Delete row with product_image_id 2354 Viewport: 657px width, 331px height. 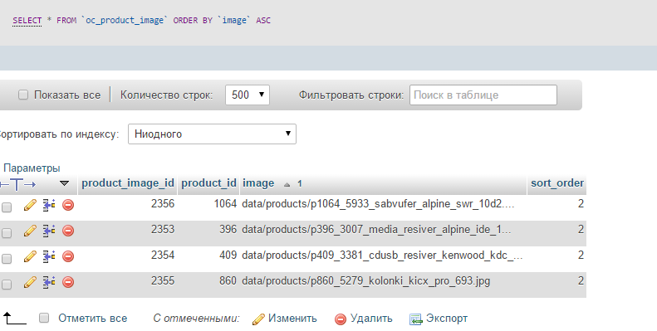(x=68, y=256)
